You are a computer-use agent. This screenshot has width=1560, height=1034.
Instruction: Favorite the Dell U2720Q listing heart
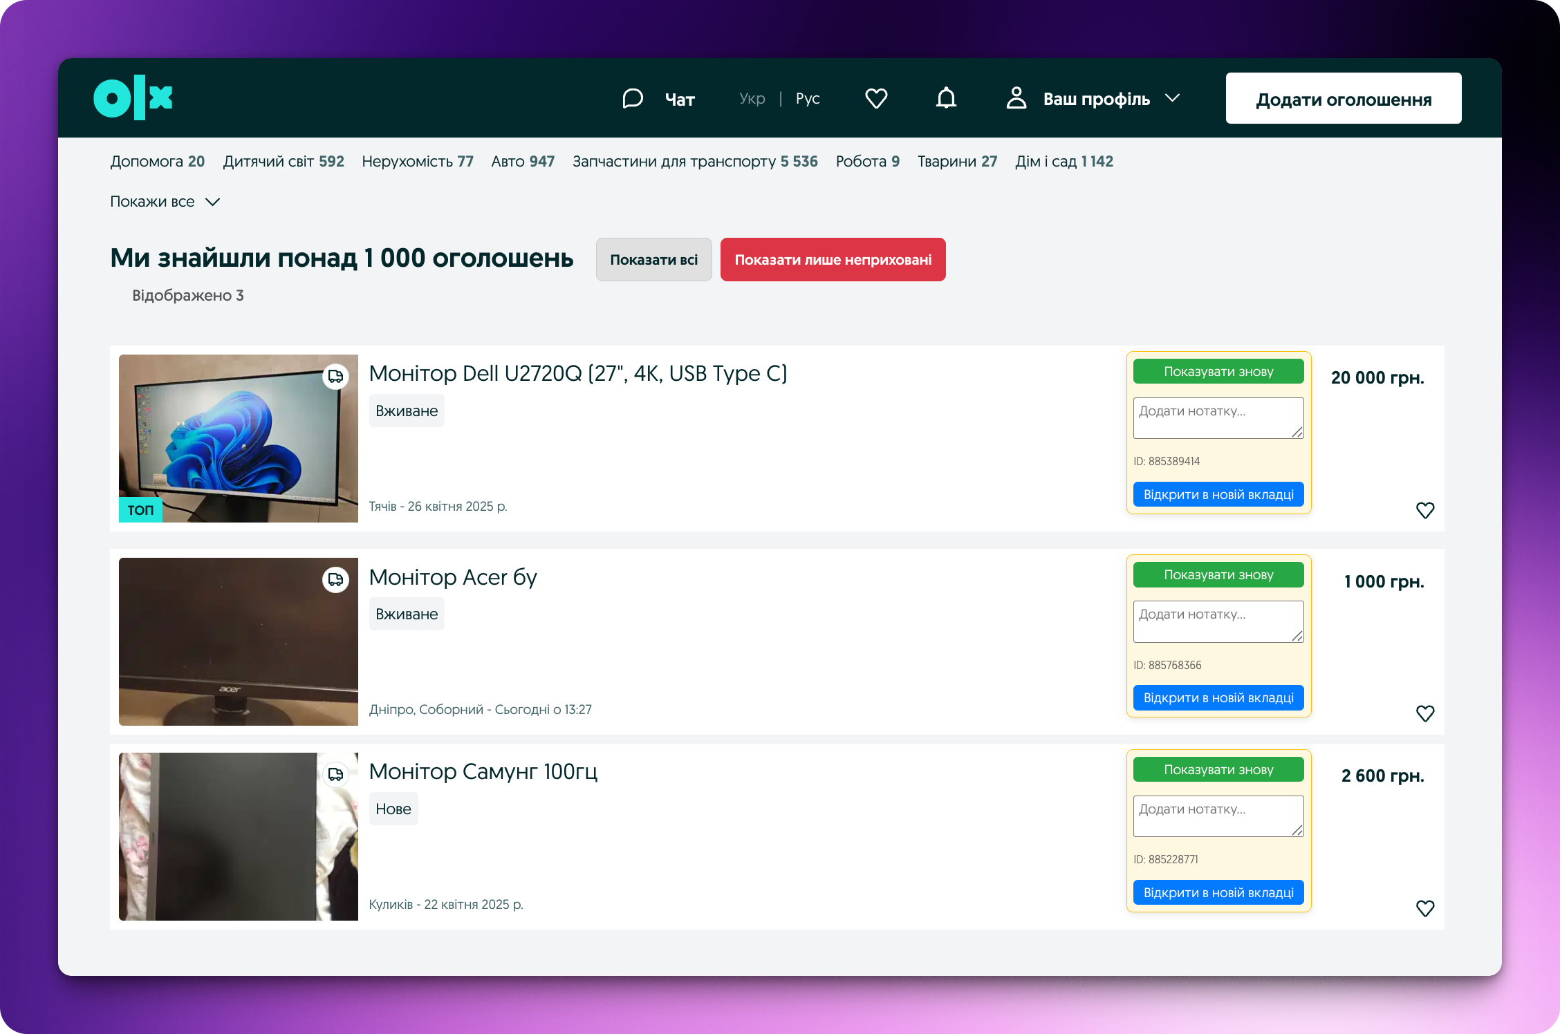(x=1425, y=511)
